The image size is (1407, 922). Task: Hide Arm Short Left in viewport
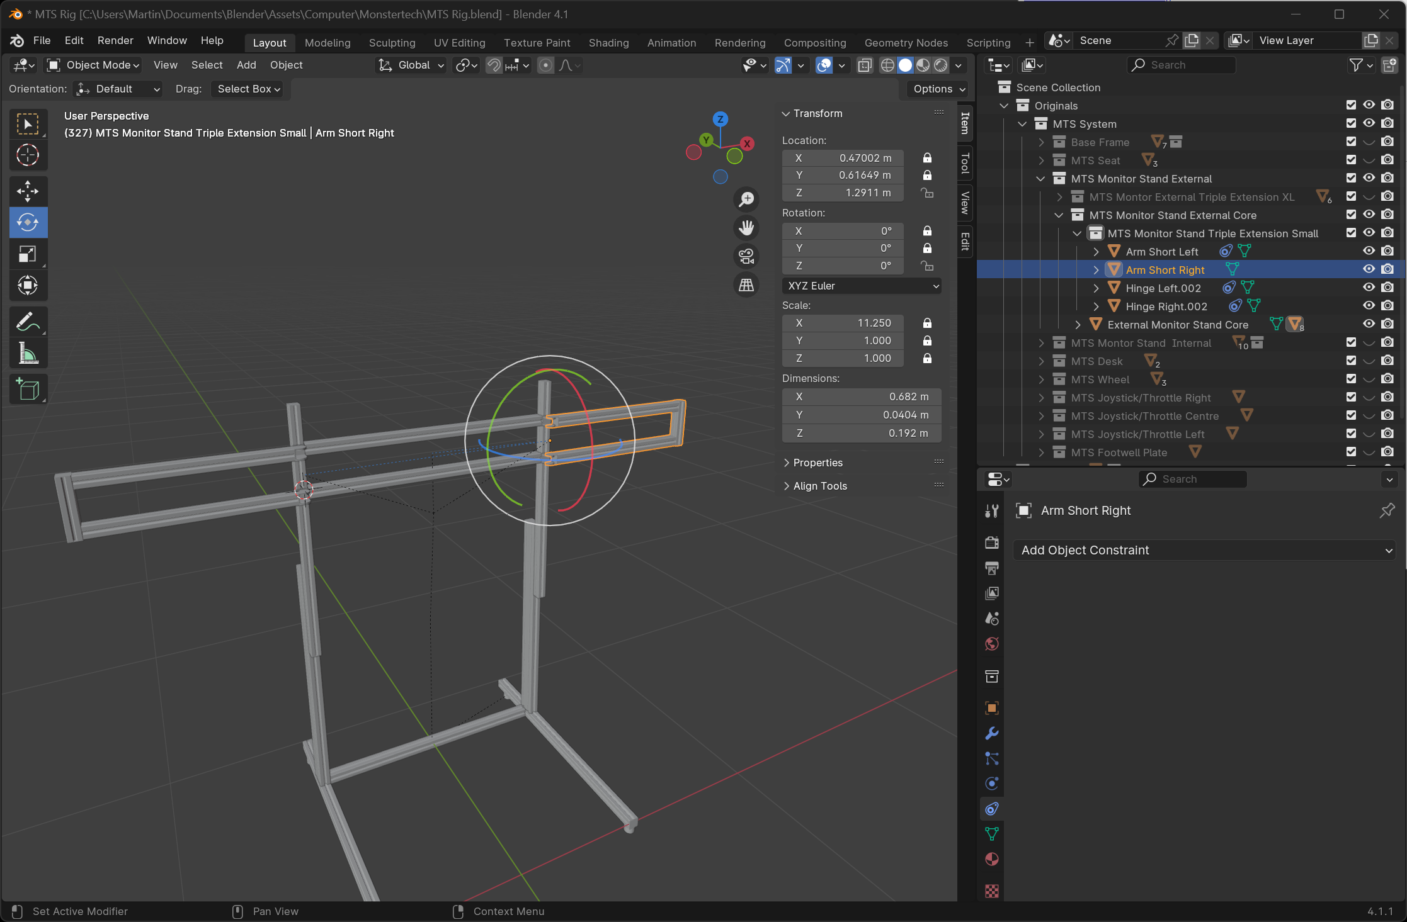pyautogui.click(x=1369, y=251)
